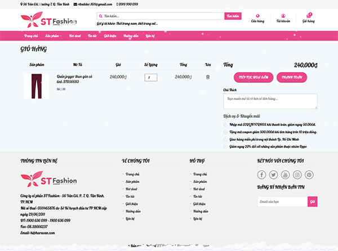Viewport: 338px width, 251px height.
Task: Open the Giỏ hàng cart icon
Action: pyautogui.click(x=309, y=16)
